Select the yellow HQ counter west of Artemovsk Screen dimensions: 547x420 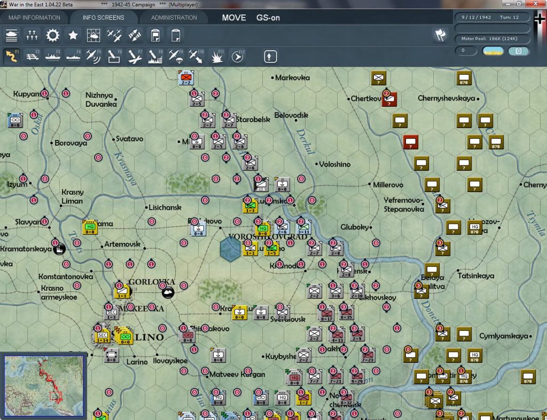point(90,227)
